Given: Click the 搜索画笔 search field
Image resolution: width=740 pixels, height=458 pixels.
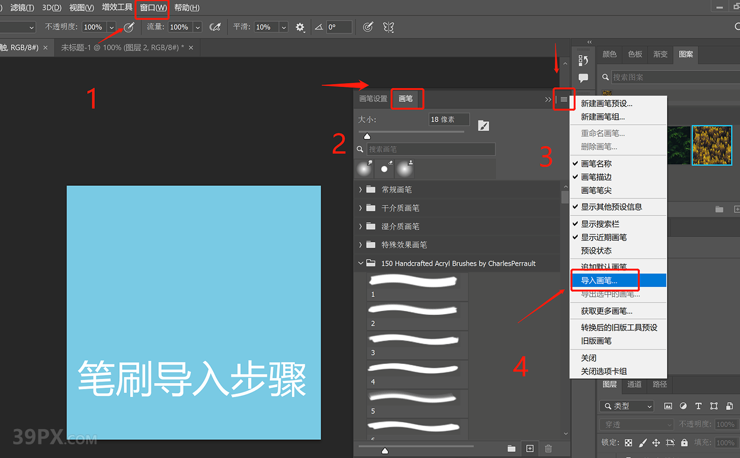Looking at the screenshot, I should pyautogui.click(x=430, y=149).
